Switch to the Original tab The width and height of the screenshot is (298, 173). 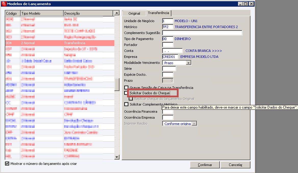[134, 13]
